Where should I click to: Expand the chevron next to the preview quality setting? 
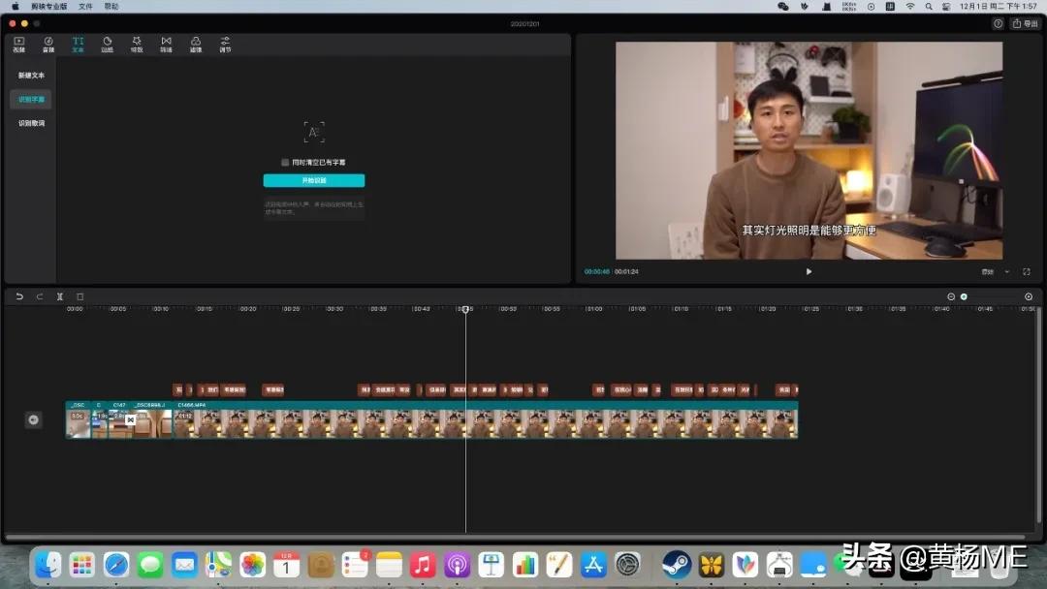click(x=1006, y=272)
